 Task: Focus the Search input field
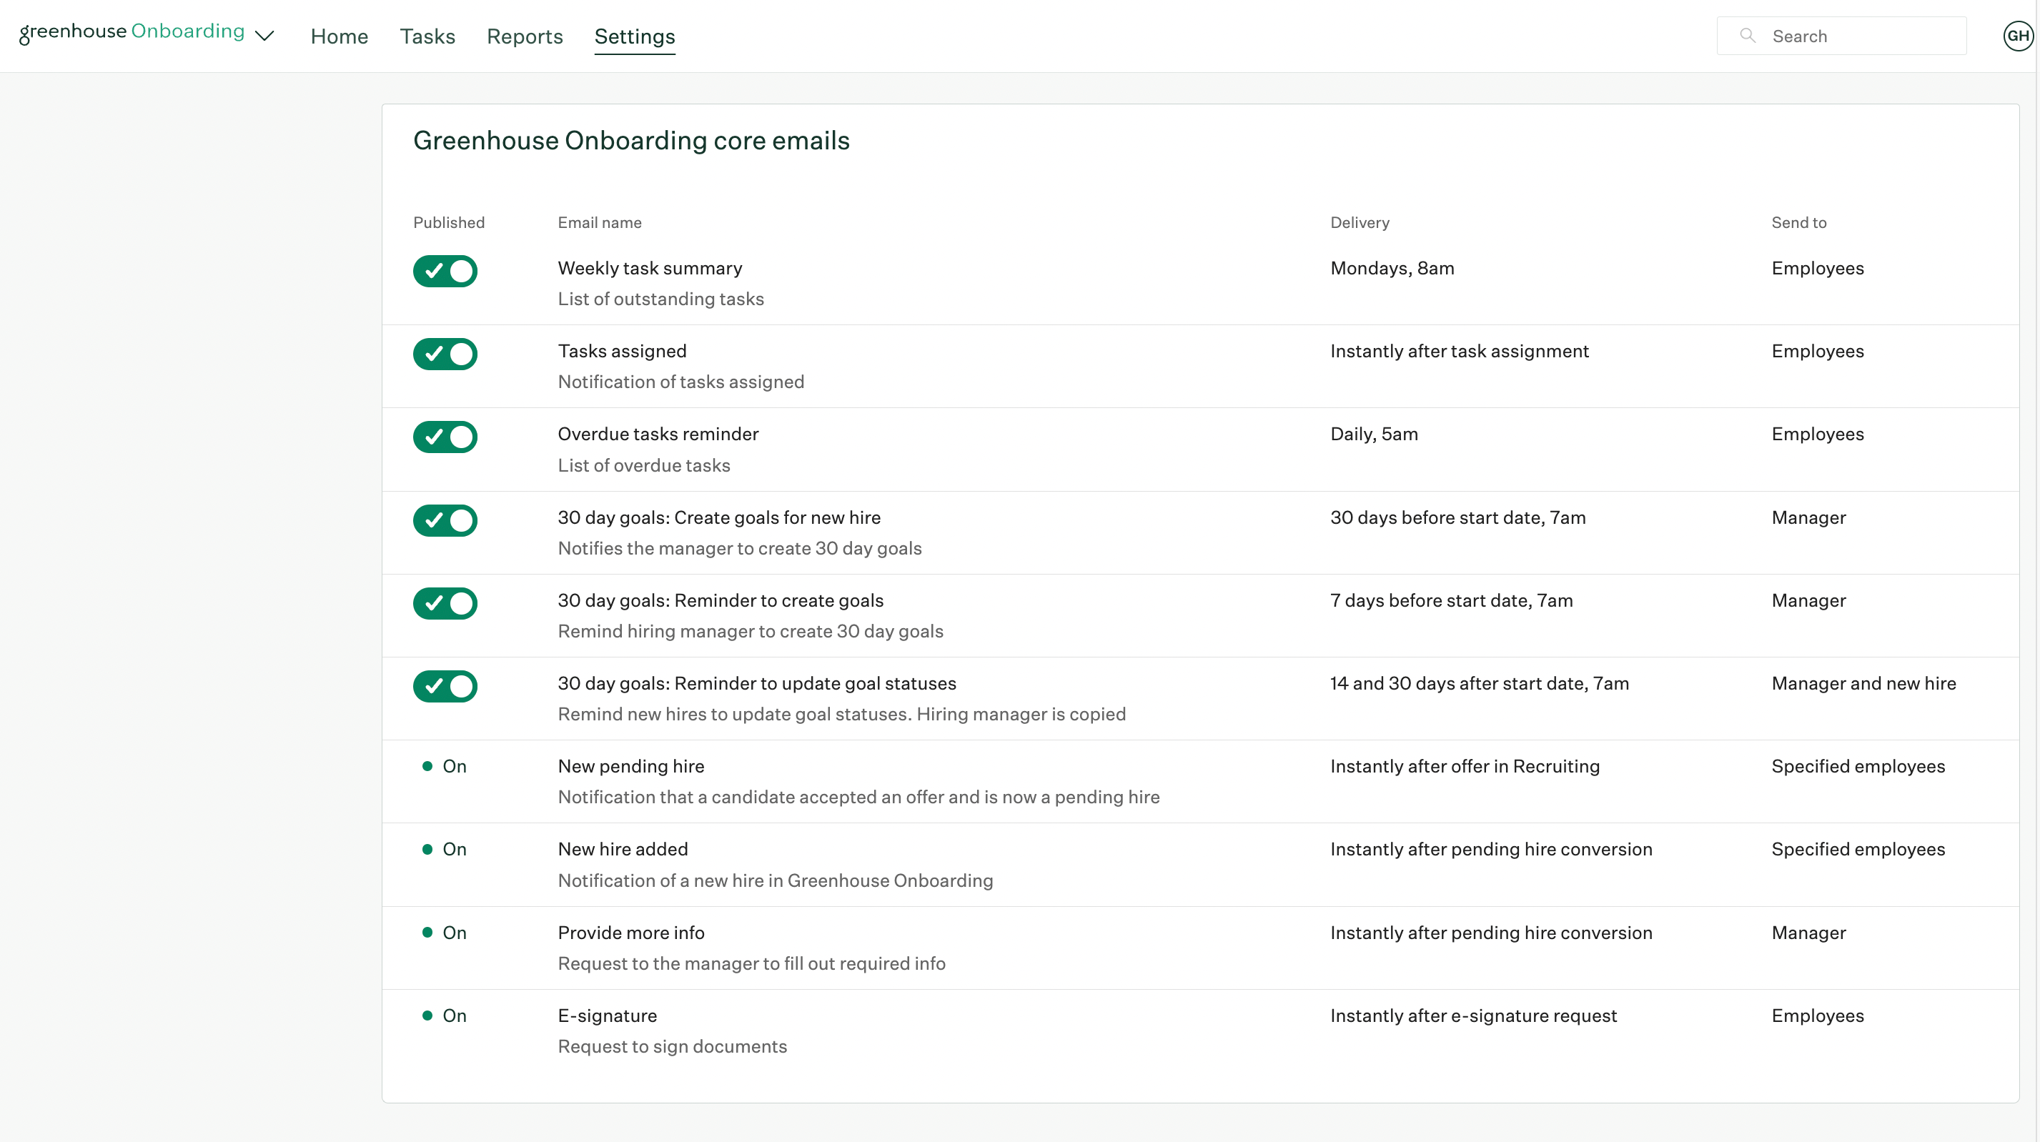click(1842, 36)
